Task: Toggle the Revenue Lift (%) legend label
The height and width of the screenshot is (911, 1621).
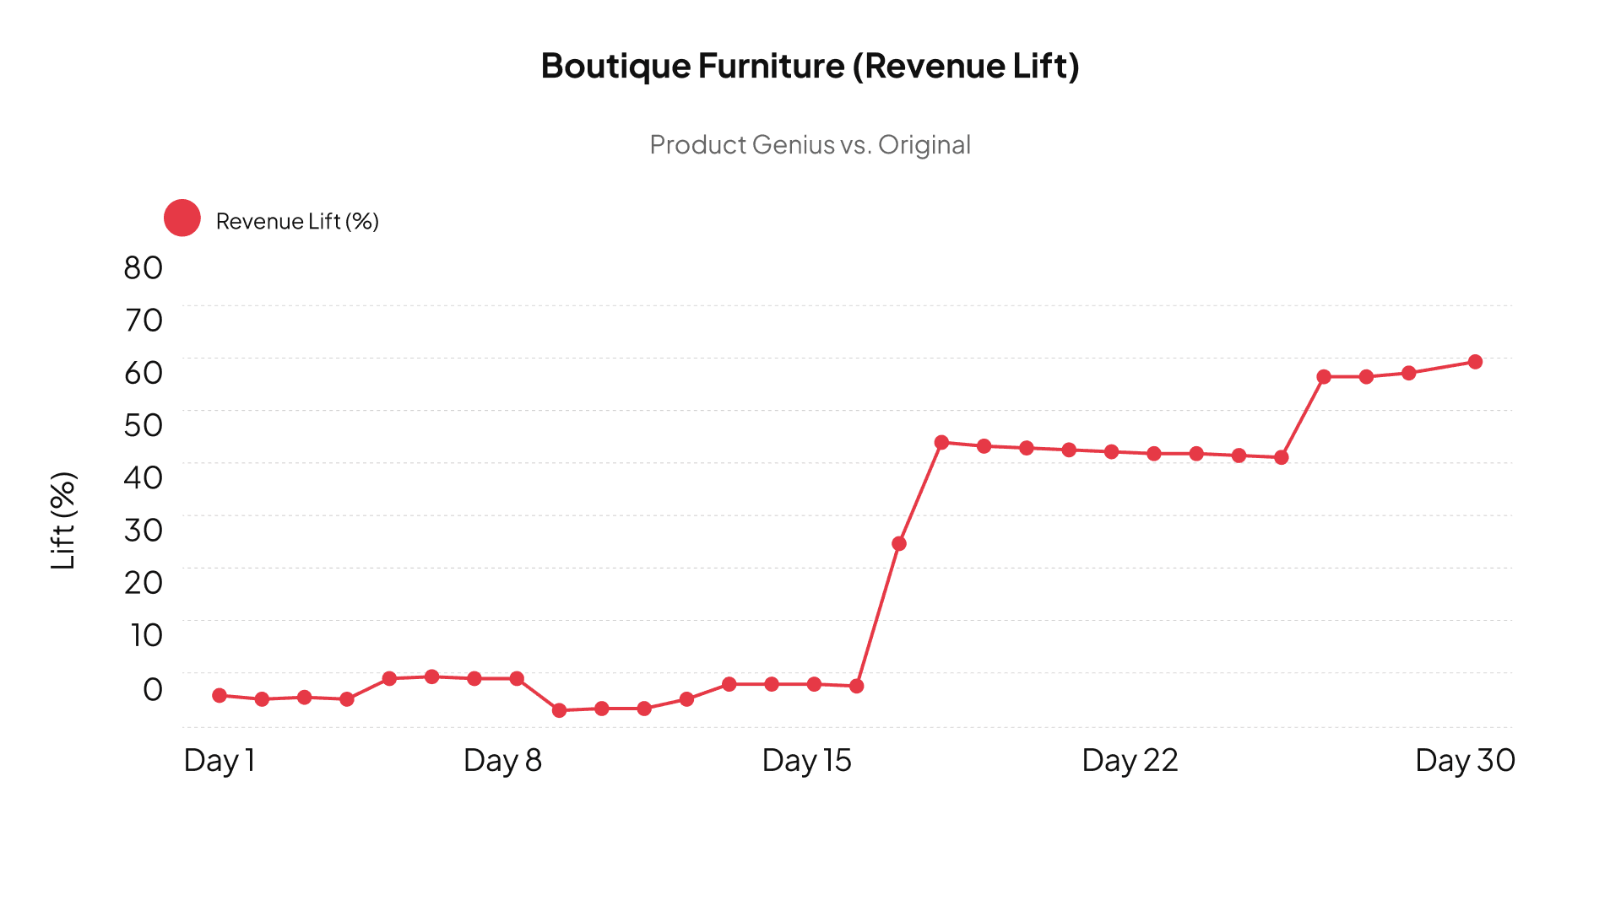Action: pyautogui.click(x=297, y=221)
